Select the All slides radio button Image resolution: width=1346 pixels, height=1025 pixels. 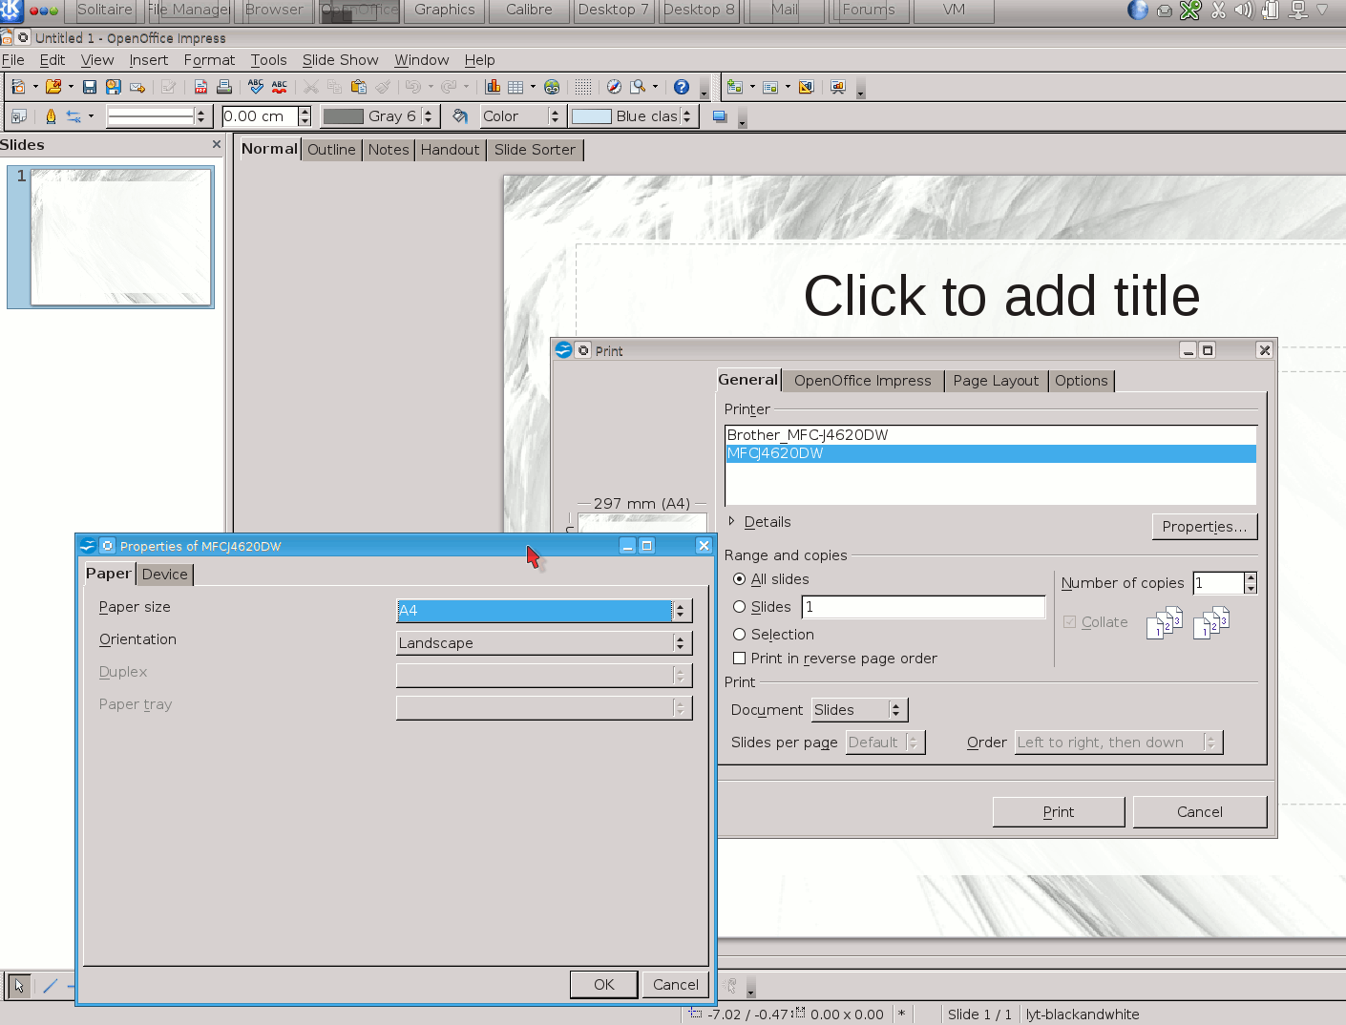pos(740,579)
